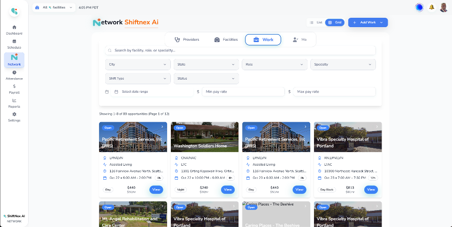Switch to the Facilities tab
The image size is (452, 227).
pos(226,40)
